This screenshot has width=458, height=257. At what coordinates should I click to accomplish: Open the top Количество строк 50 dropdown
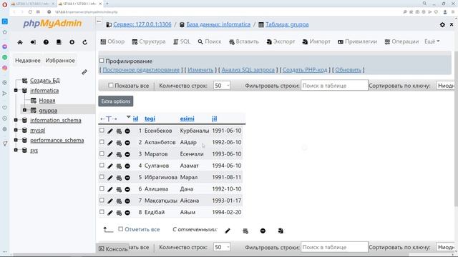click(x=222, y=86)
